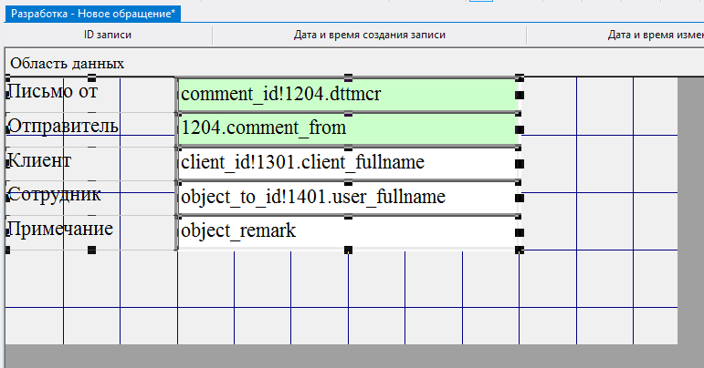The height and width of the screenshot is (368, 704).
Task: Select the object_to_id!1401.user_fullname field
Action: [347, 197]
